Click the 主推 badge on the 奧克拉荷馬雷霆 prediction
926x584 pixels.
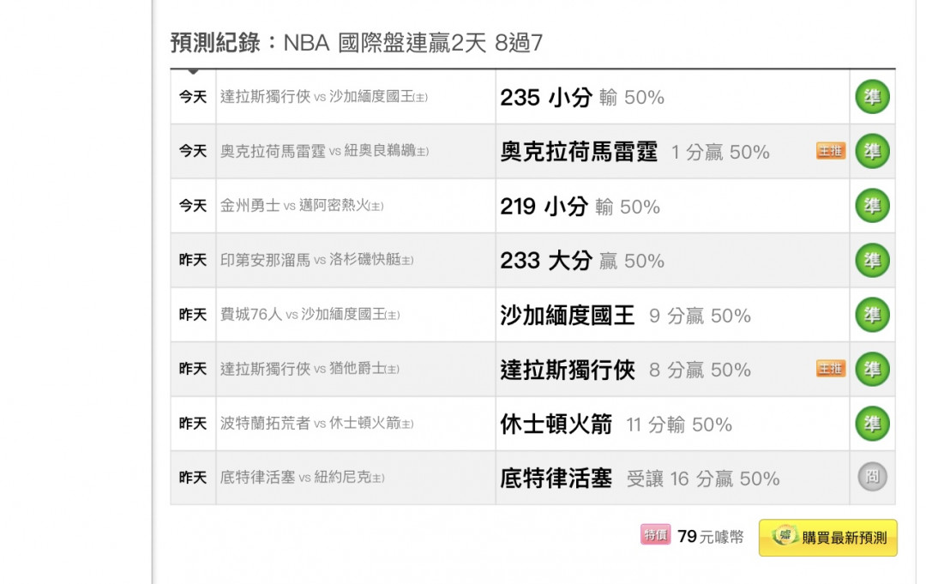pos(830,152)
